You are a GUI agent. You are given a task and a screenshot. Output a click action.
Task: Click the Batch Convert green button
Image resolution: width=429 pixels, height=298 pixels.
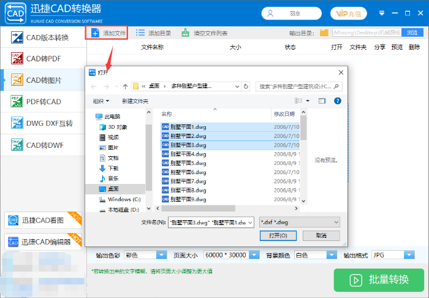point(379,280)
